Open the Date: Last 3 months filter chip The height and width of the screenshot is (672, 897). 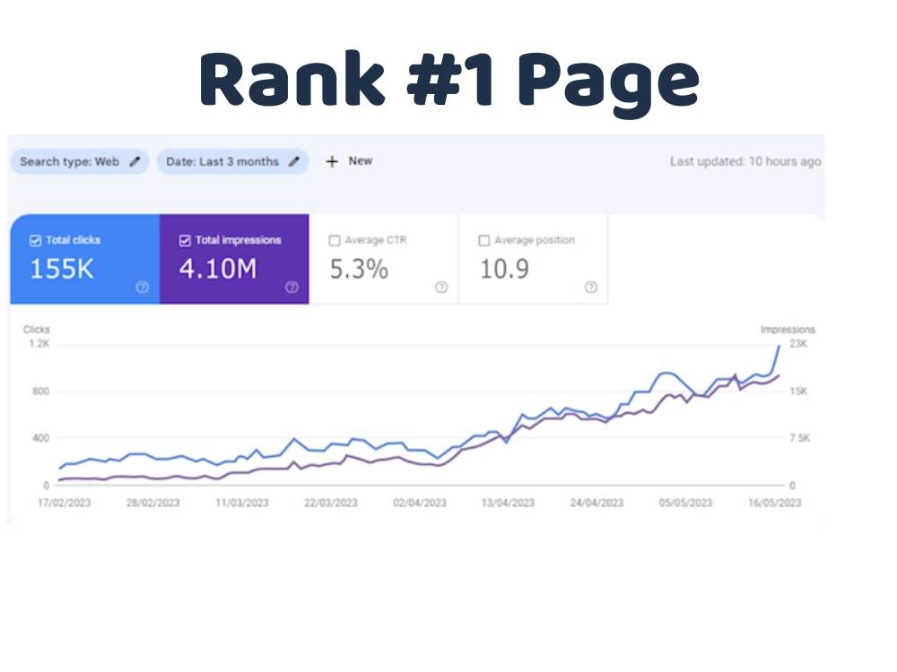pyautogui.click(x=233, y=161)
